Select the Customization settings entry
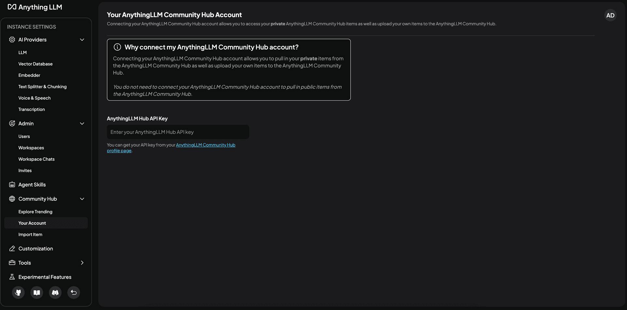Screen dimensions: 627x310 [36, 248]
